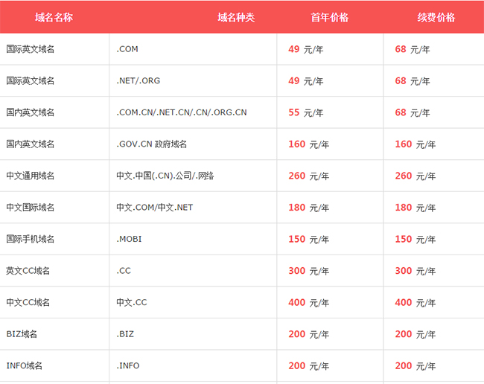Click the .COM domain type cell
The width and height of the screenshot is (484, 384).
[127, 49]
